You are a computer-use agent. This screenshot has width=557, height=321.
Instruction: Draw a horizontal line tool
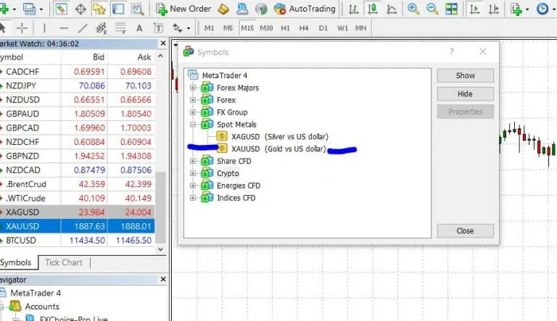click(x=64, y=28)
